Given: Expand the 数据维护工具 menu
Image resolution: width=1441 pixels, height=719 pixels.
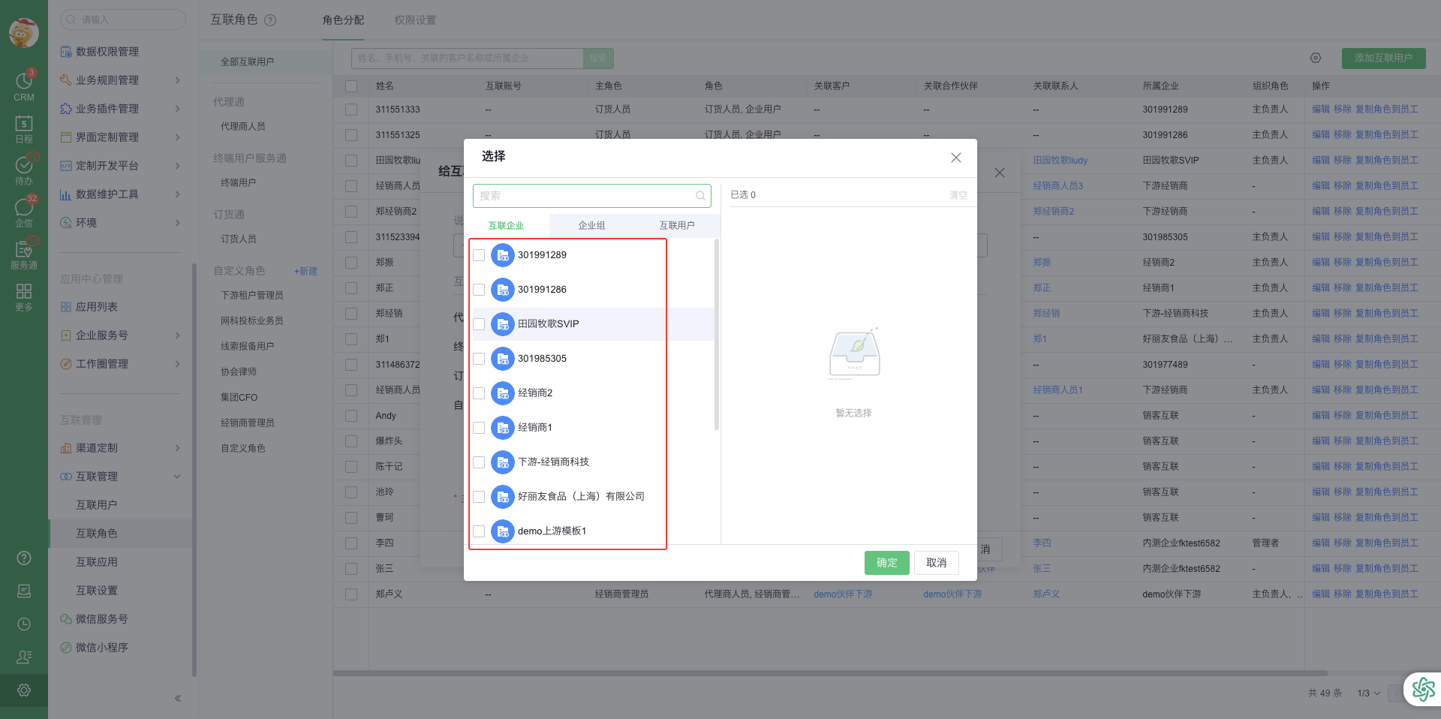Looking at the screenshot, I should [177, 194].
